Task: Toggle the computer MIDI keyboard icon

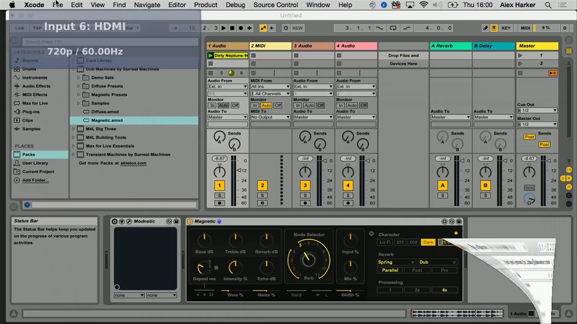Action: pyautogui.click(x=494, y=28)
